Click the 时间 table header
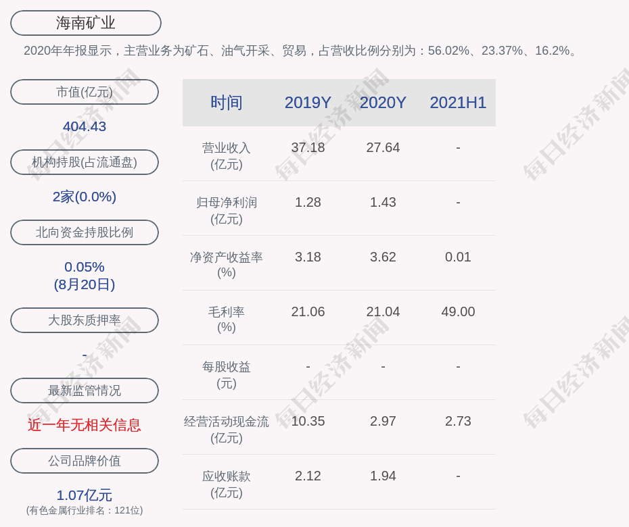 tap(227, 103)
